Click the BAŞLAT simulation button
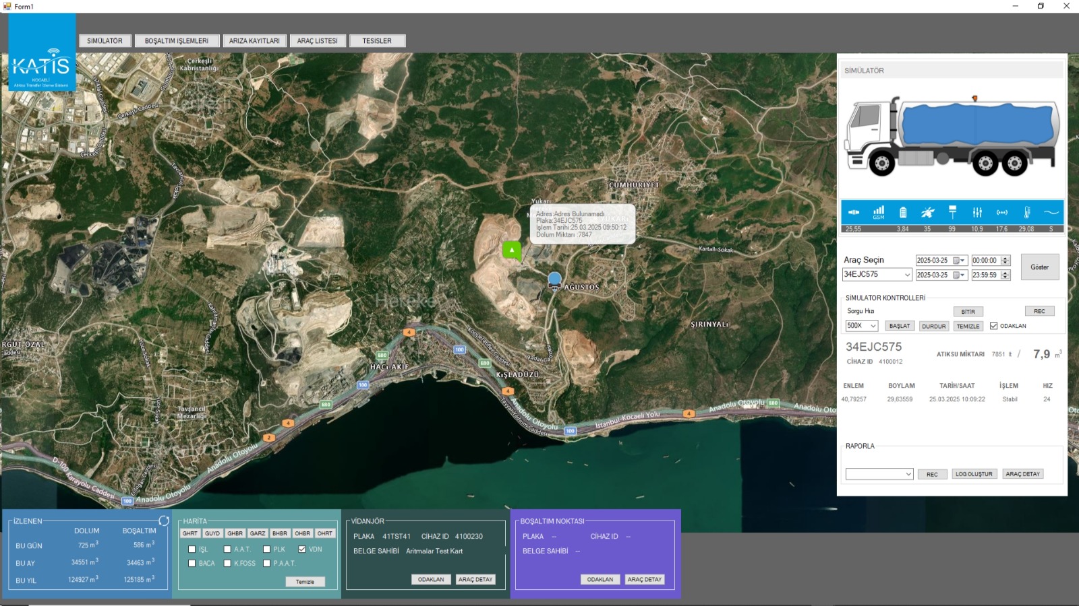This screenshot has width=1079, height=606. click(900, 326)
